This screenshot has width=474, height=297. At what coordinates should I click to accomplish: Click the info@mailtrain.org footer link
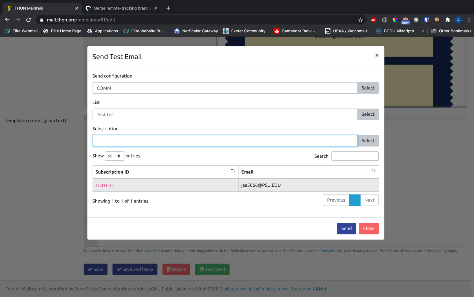click(x=268, y=289)
